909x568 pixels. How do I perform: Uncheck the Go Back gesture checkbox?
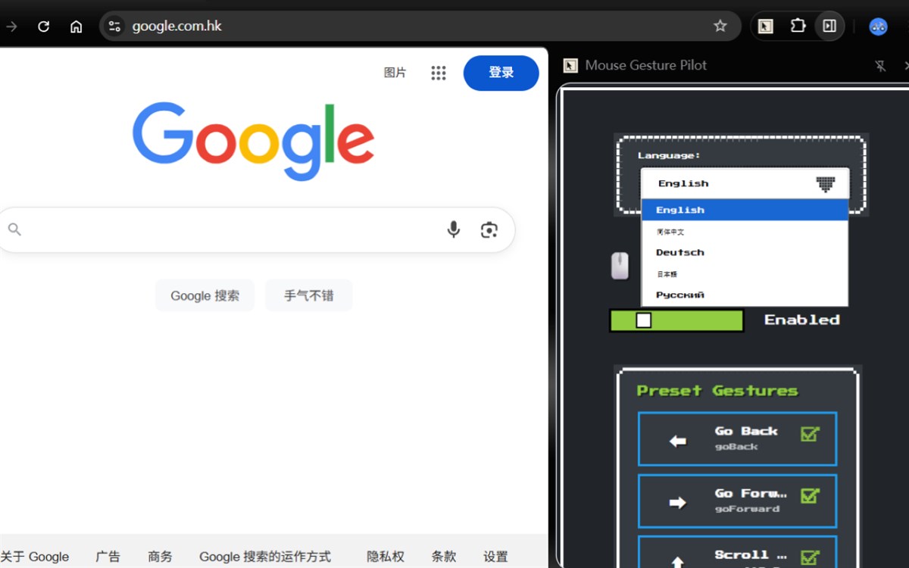click(810, 434)
